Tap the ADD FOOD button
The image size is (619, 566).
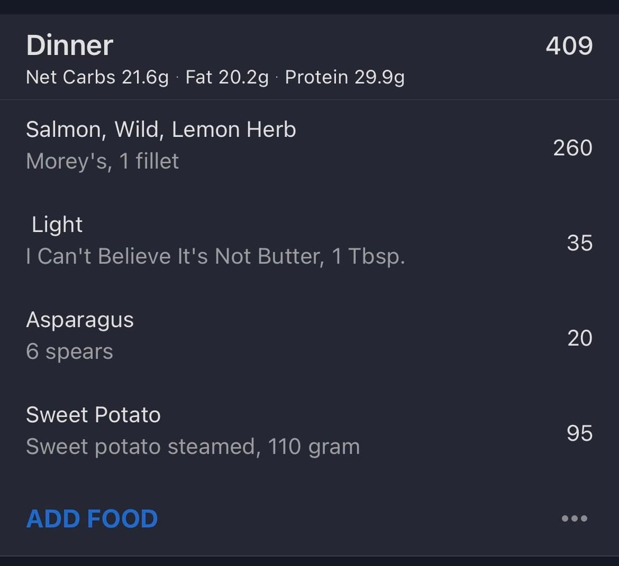pos(92,518)
